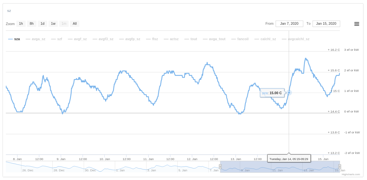Grab the left navigator range handle

[220, 166]
